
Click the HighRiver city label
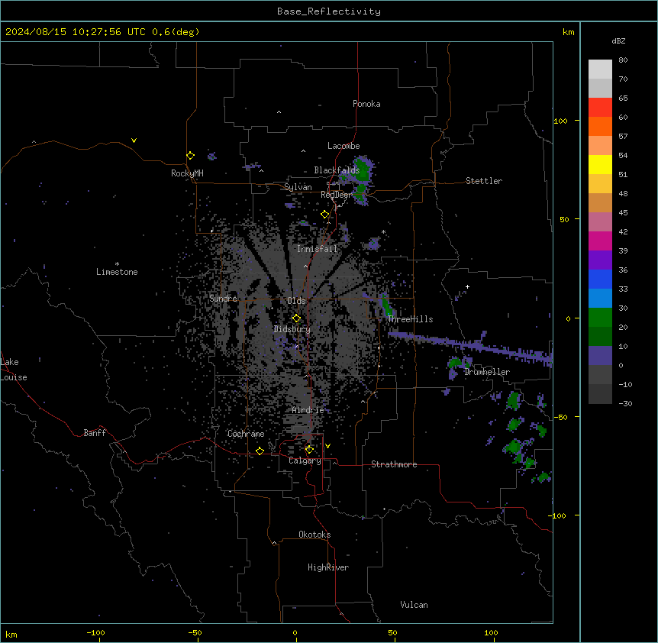click(328, 567)
